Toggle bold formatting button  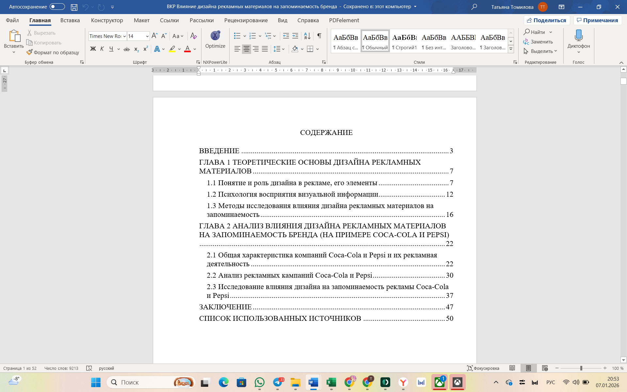93,49
